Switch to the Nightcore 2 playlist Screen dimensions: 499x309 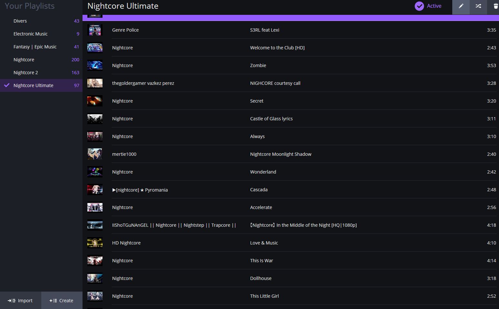pyautogui.click(x=25, y=73)
